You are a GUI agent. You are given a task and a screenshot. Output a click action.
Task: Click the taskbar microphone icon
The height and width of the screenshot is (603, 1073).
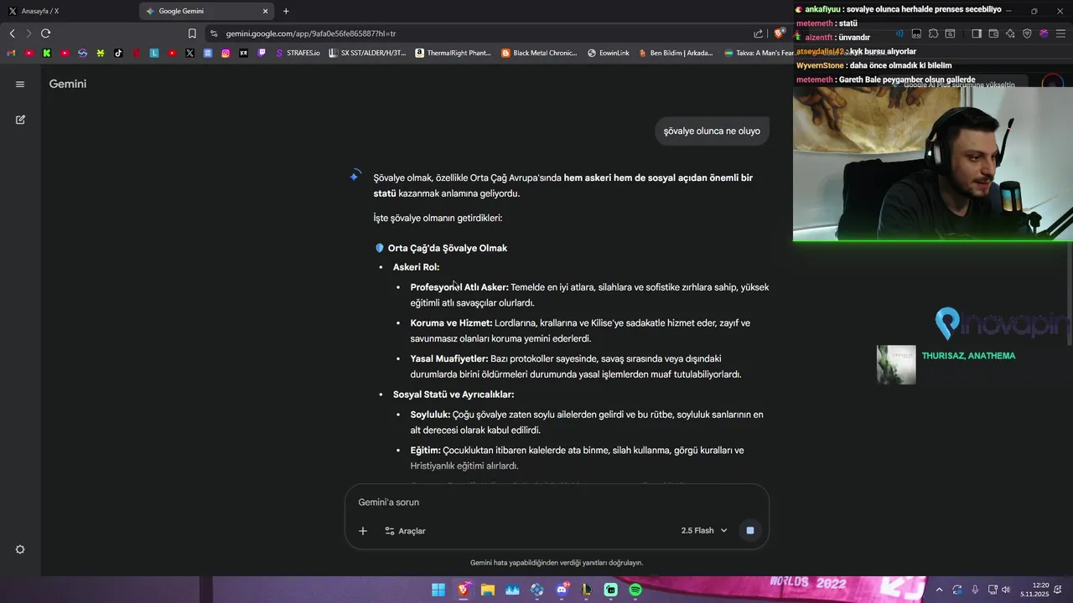coord(975,590)
